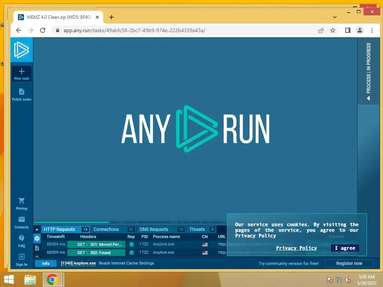Open the Chrome three-dot menu
383x287 pixels.
point(372,30)
